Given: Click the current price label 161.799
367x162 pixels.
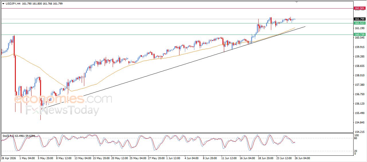Looking at the screenshot, I should [x=360, y=19].
